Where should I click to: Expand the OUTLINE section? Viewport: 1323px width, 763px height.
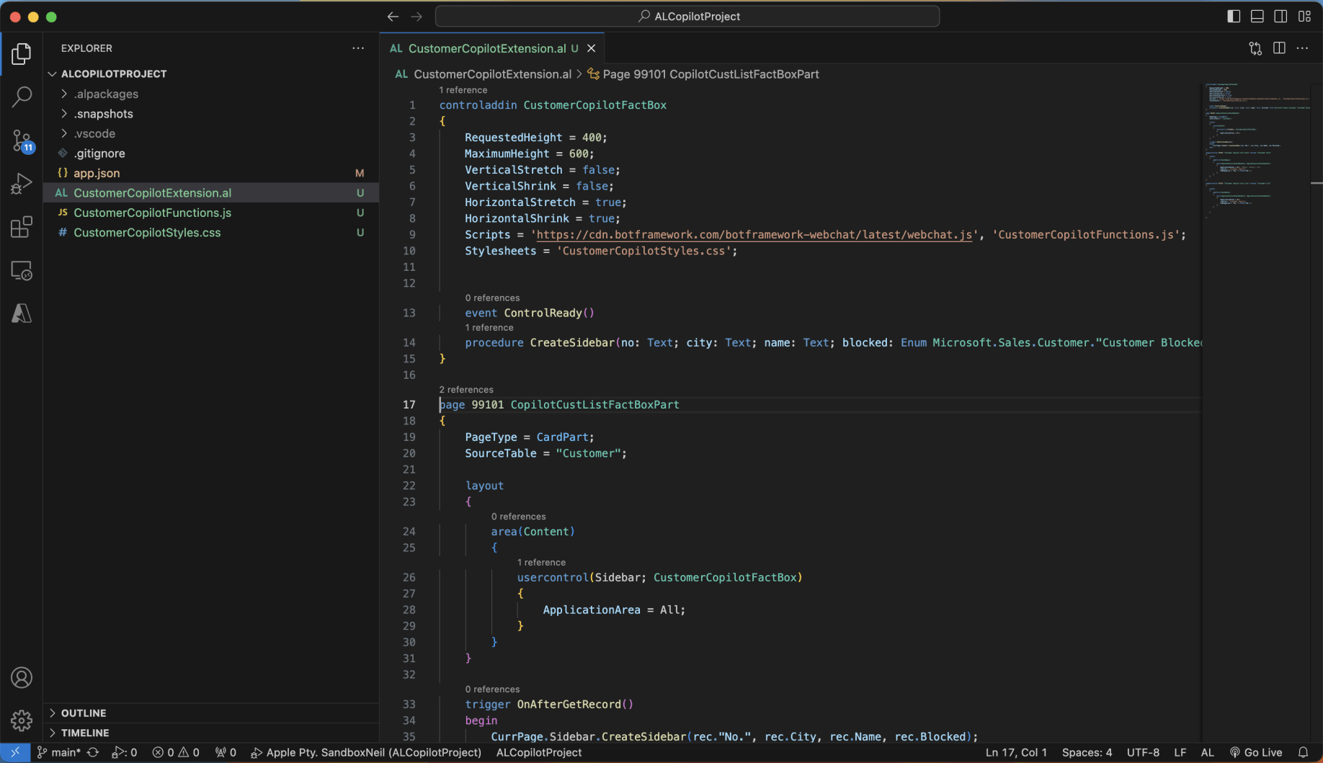tap(84, 713)
